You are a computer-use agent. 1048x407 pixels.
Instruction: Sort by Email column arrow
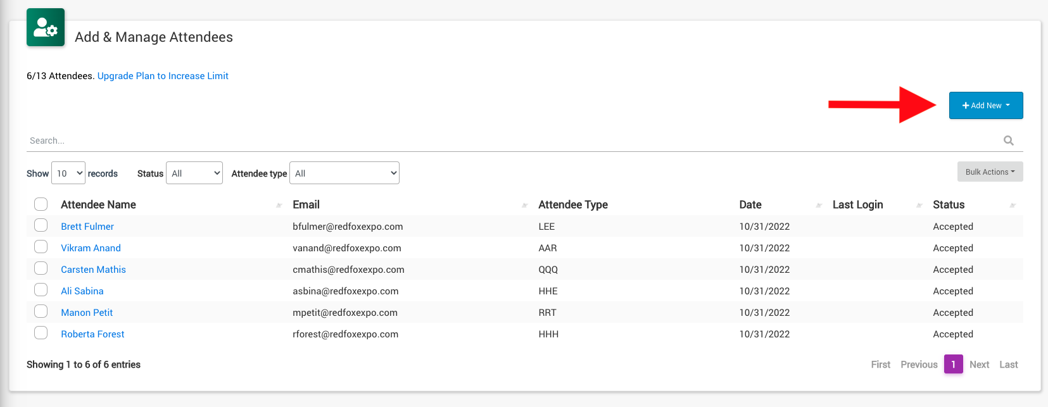(524, 205)
